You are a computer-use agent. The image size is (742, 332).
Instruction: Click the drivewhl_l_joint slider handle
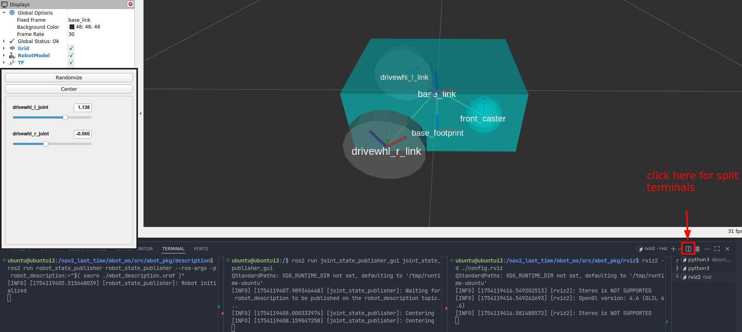click(x=65, y=117)
